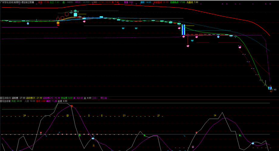Screen dimensions: 279x151
Task: Click the pink diamond below the long red wick
Action: 188,46
